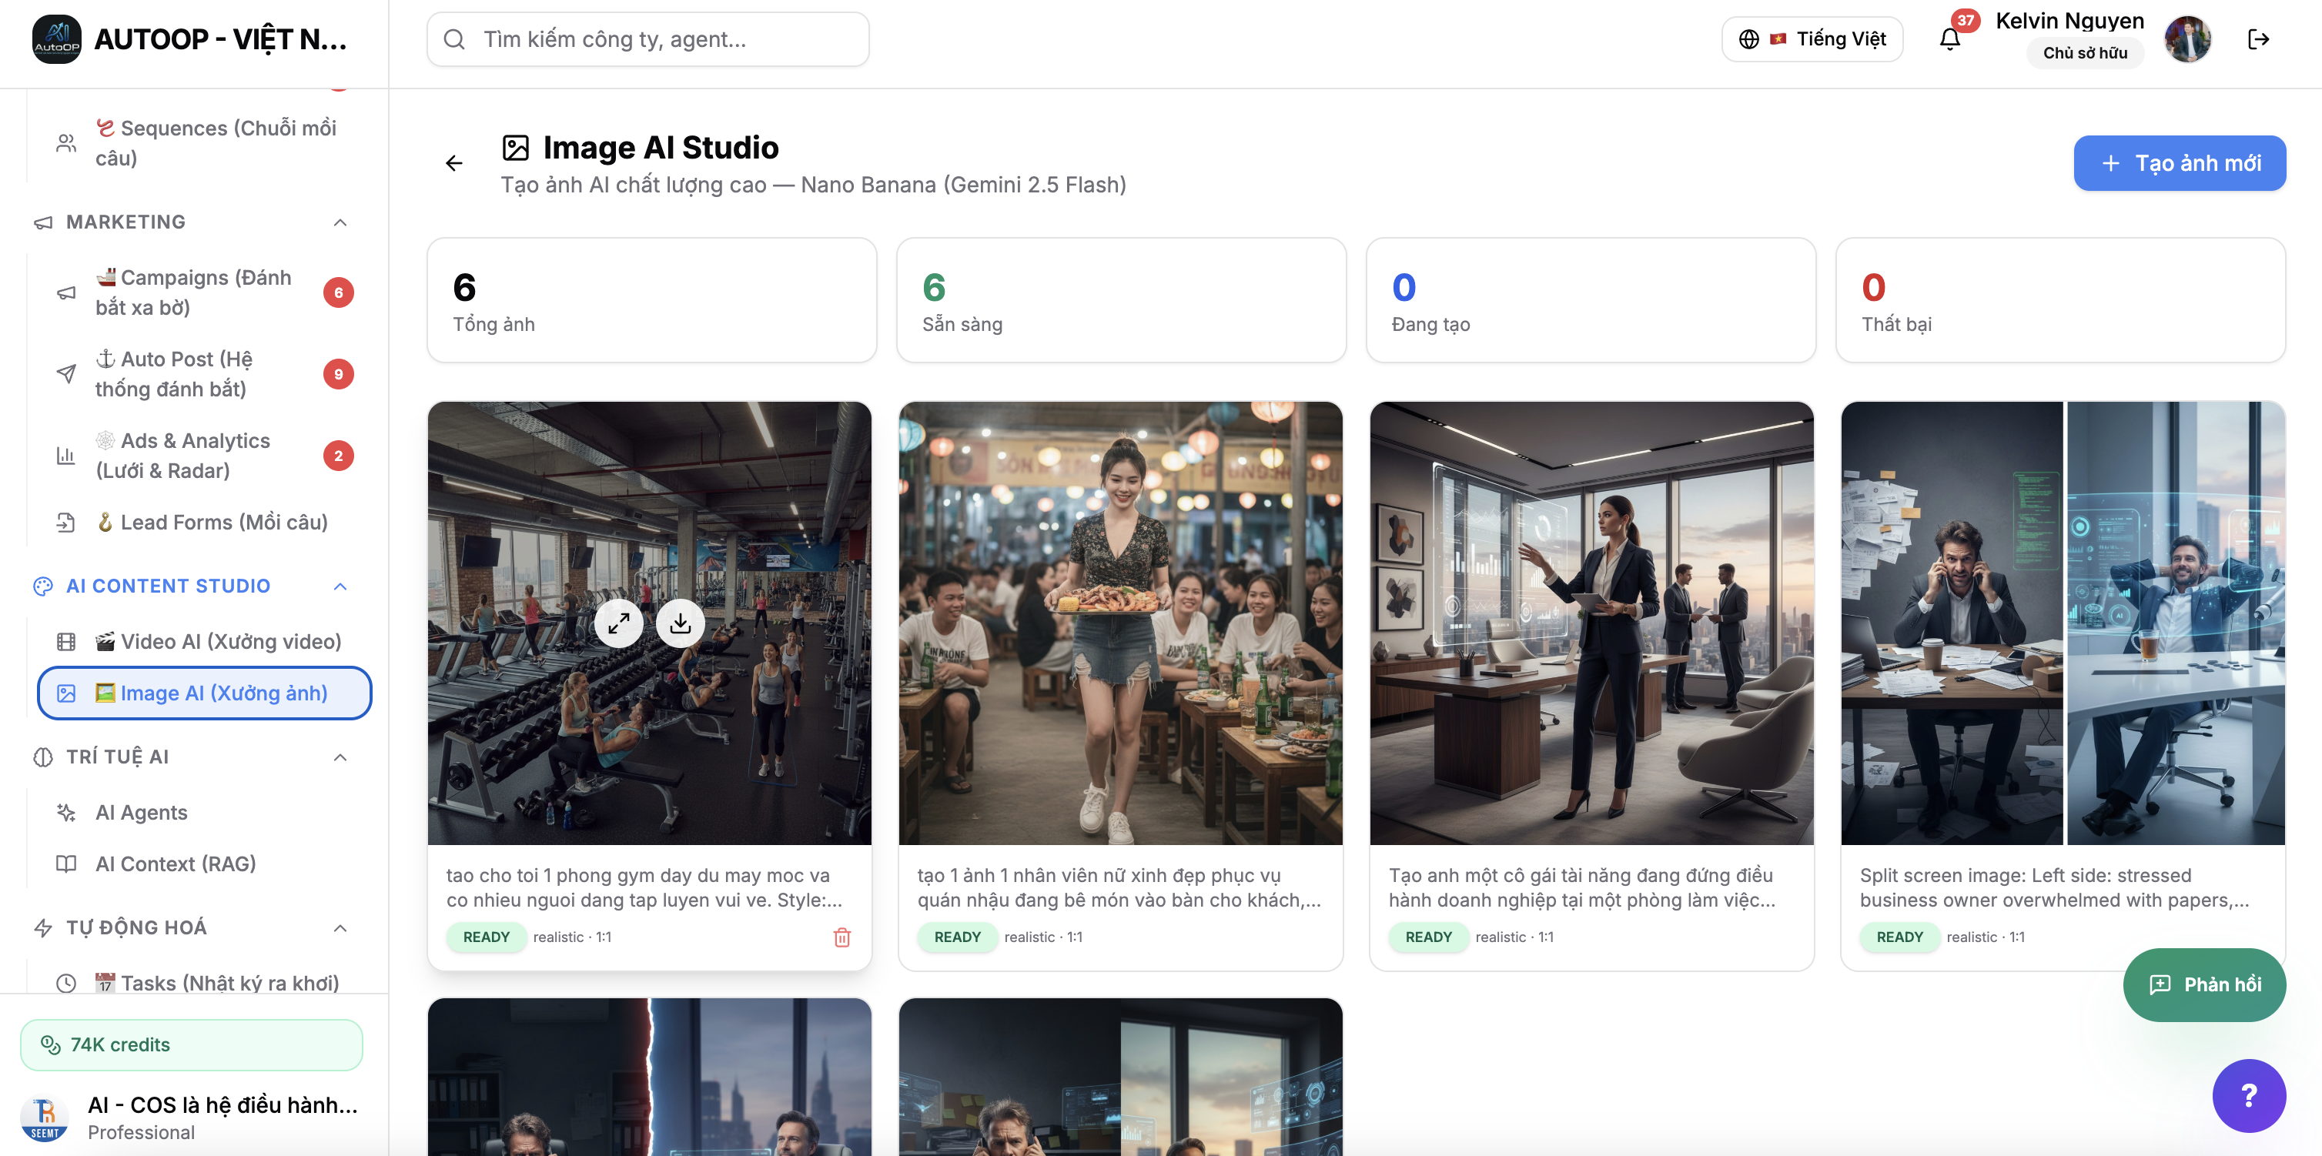Expand the gym image to fullscreen

point(618,623)
